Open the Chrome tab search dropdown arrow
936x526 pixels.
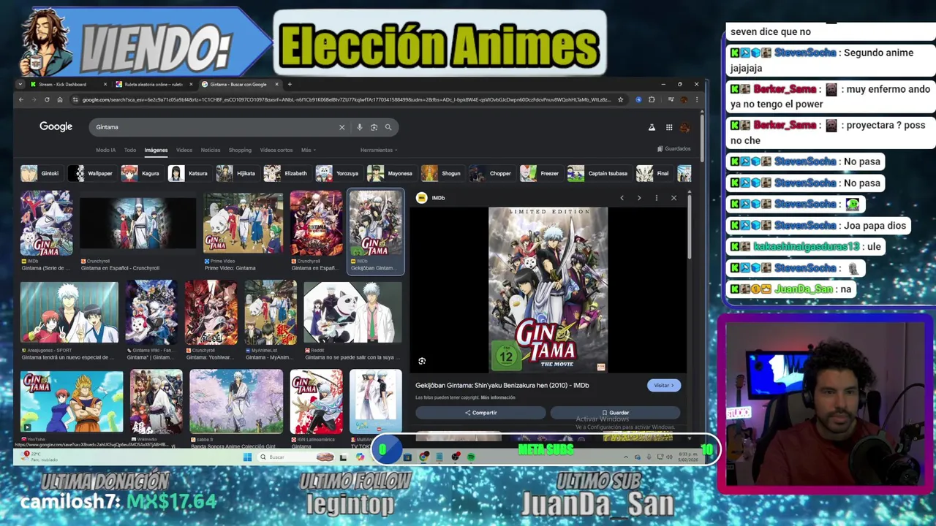point(20,84)
